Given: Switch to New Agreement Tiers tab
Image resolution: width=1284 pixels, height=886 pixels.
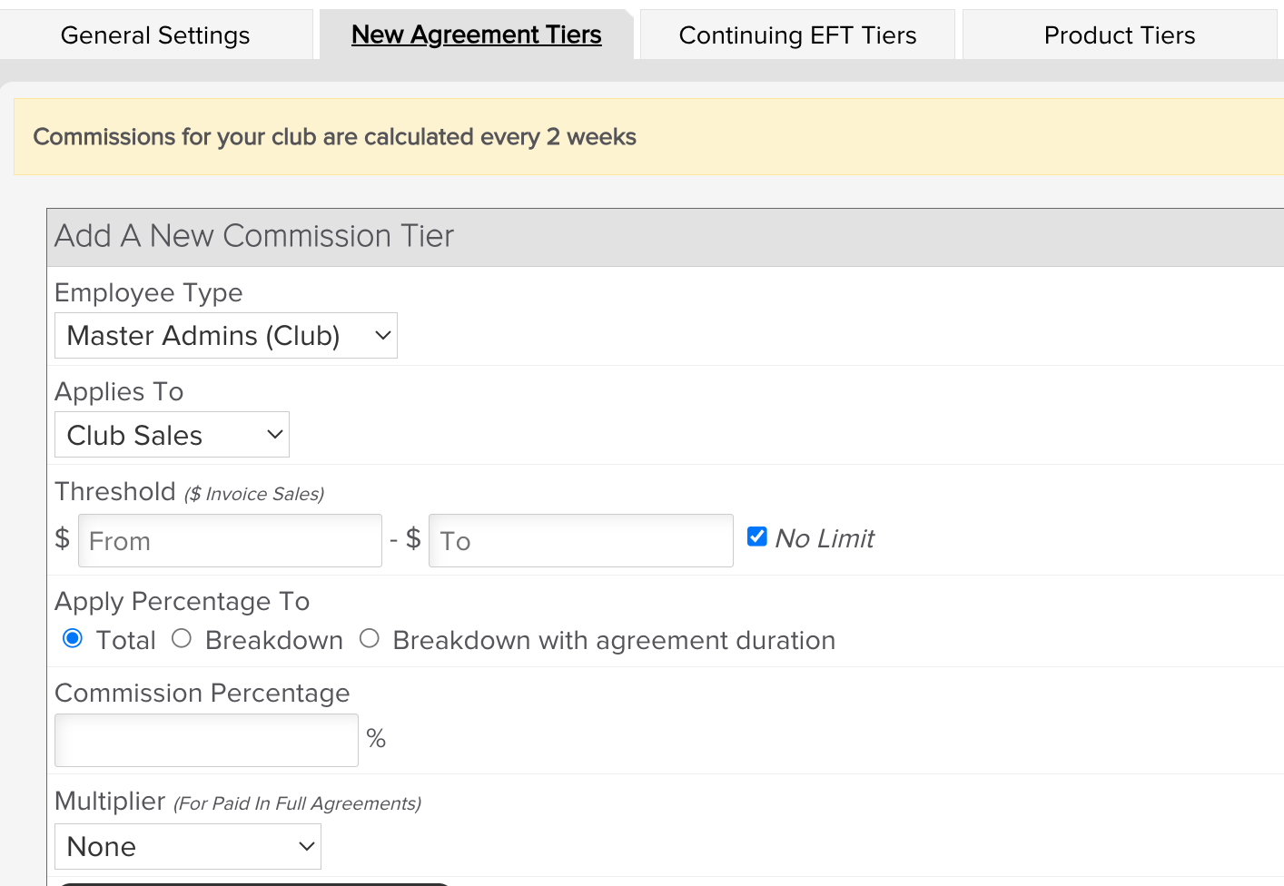Looking at the screenshot, I should (476, 34).
